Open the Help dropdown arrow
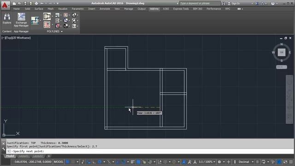 pos(277,4)
